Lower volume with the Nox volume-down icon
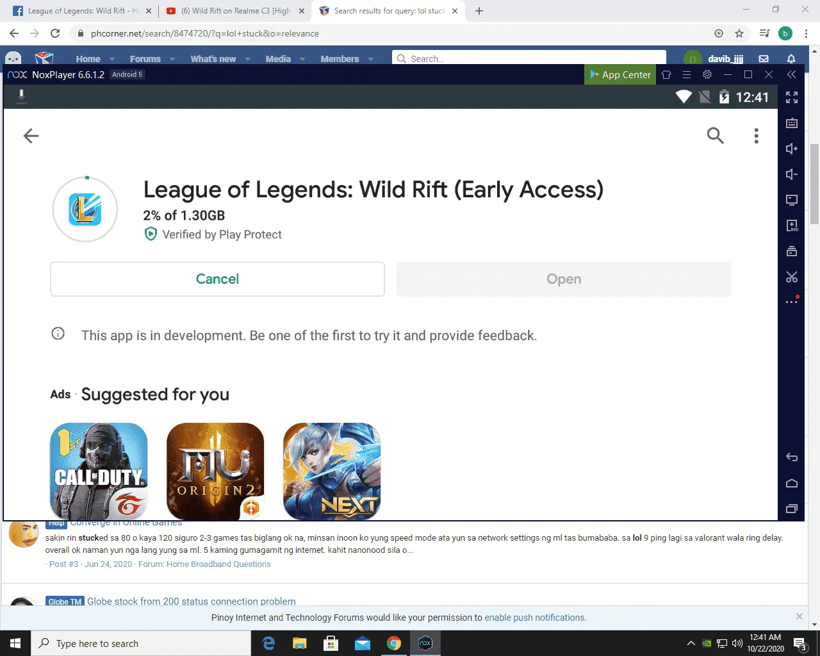Viewport: 820px width, 656px height. [x=792, y=174]
